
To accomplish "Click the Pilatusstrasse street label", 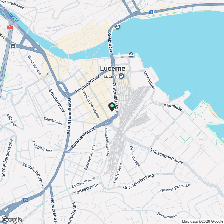I will point(87,84).
